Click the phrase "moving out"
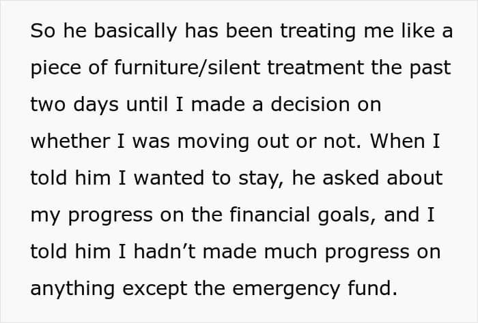The width and height of the screenshot is (478, 323). coord(244,142)
